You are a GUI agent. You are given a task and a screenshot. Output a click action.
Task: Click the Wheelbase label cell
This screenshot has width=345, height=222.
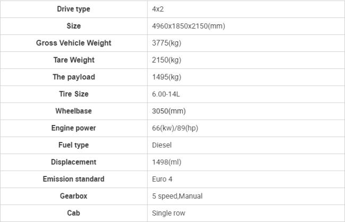(x=73, y=111)
